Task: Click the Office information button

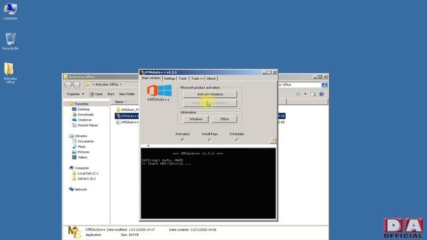Action: click(224, 119)
